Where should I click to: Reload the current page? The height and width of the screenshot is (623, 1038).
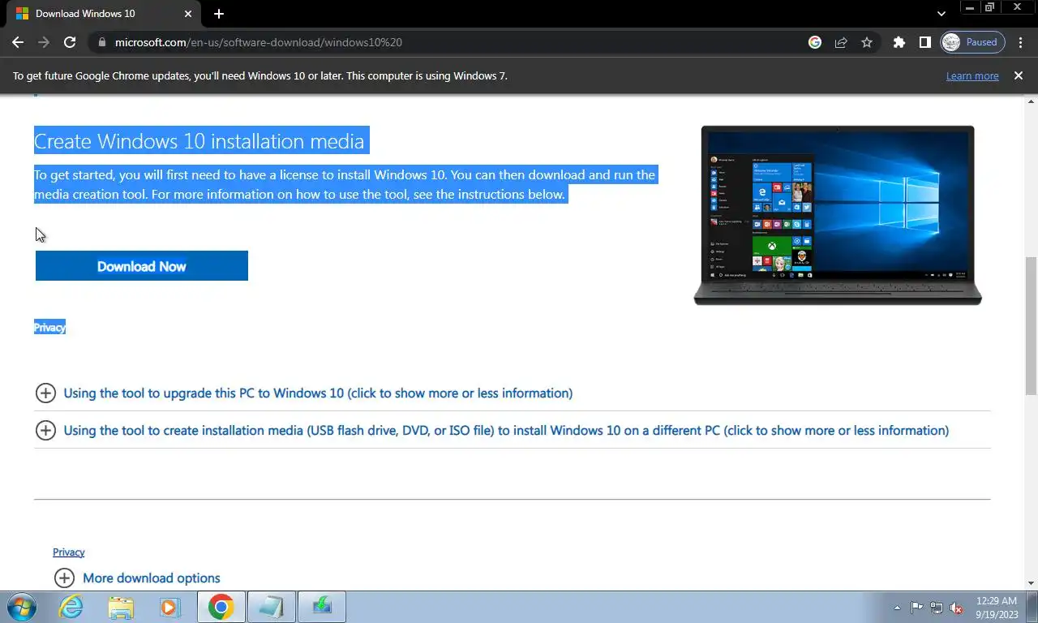70,42
